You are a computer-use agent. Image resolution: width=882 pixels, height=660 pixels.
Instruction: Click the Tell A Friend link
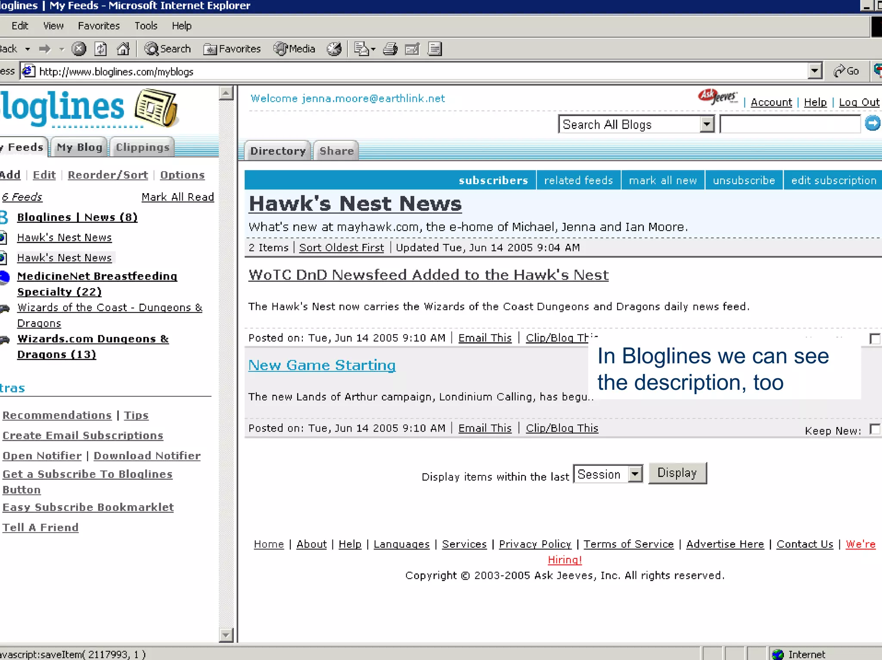(40, 527)
